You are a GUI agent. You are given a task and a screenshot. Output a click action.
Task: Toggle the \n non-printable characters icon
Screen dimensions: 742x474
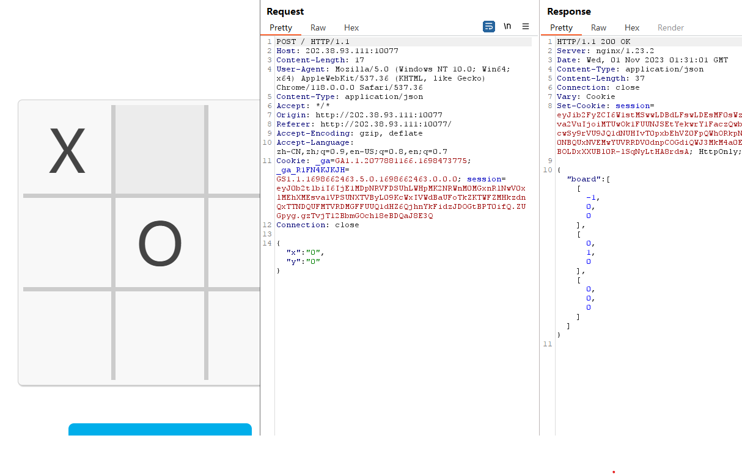coord(507,26)
